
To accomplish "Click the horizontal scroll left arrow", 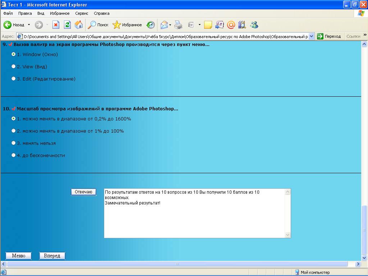I will click(x=3, y=264).
